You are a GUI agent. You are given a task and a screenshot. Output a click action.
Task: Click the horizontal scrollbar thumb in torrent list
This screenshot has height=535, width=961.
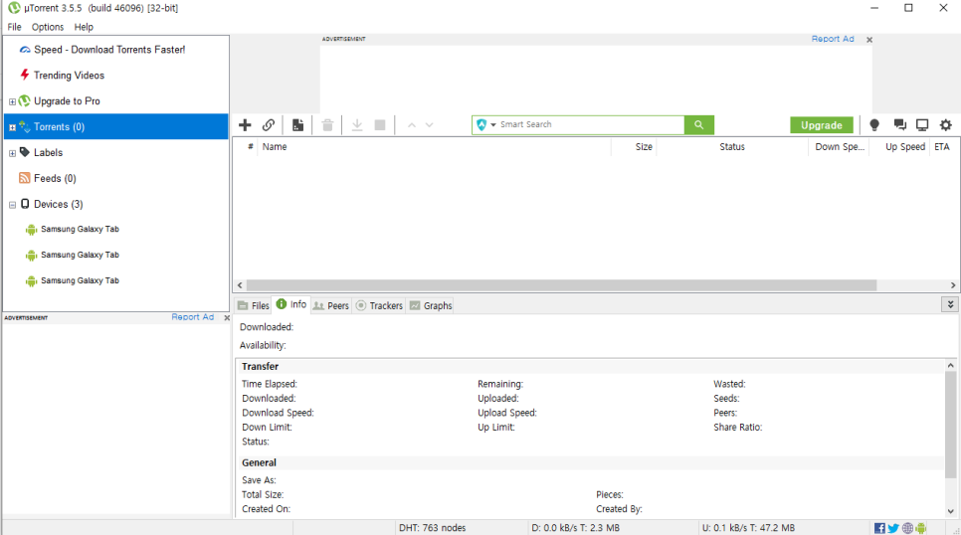point(561,285)
